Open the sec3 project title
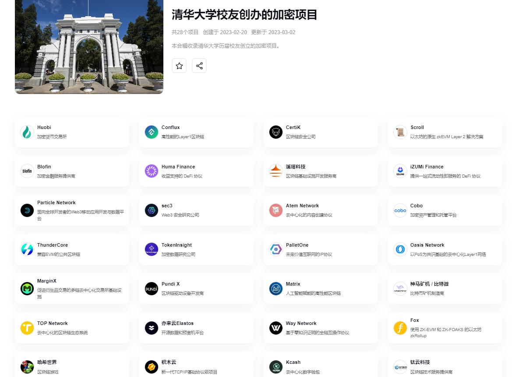The image size is (512, 377). point(167,206)
